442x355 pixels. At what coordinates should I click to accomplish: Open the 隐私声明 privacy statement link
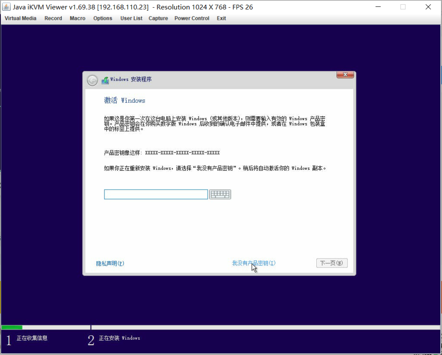click(x=110, y=264)
